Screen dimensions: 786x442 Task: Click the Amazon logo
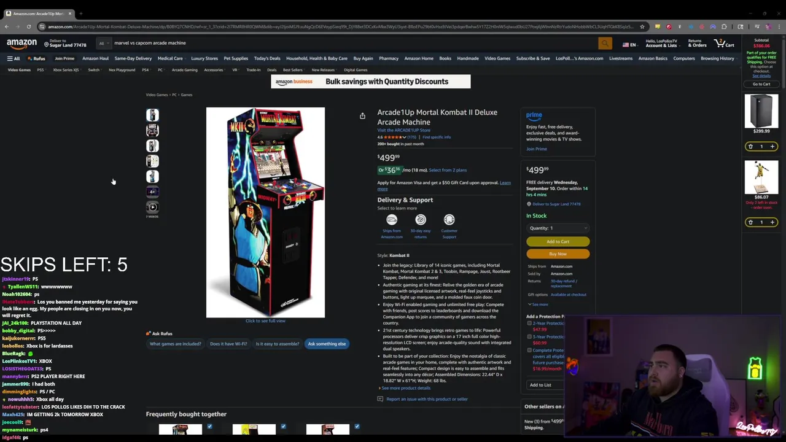(x=21, y=44)
